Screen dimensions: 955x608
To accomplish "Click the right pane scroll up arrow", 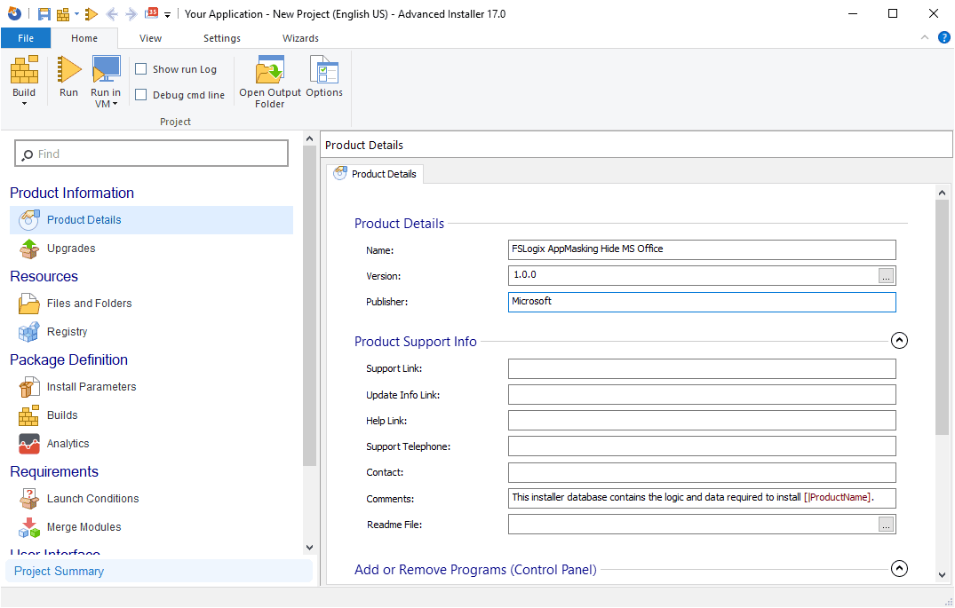I will pyautogui.click(x=943, y=193).
